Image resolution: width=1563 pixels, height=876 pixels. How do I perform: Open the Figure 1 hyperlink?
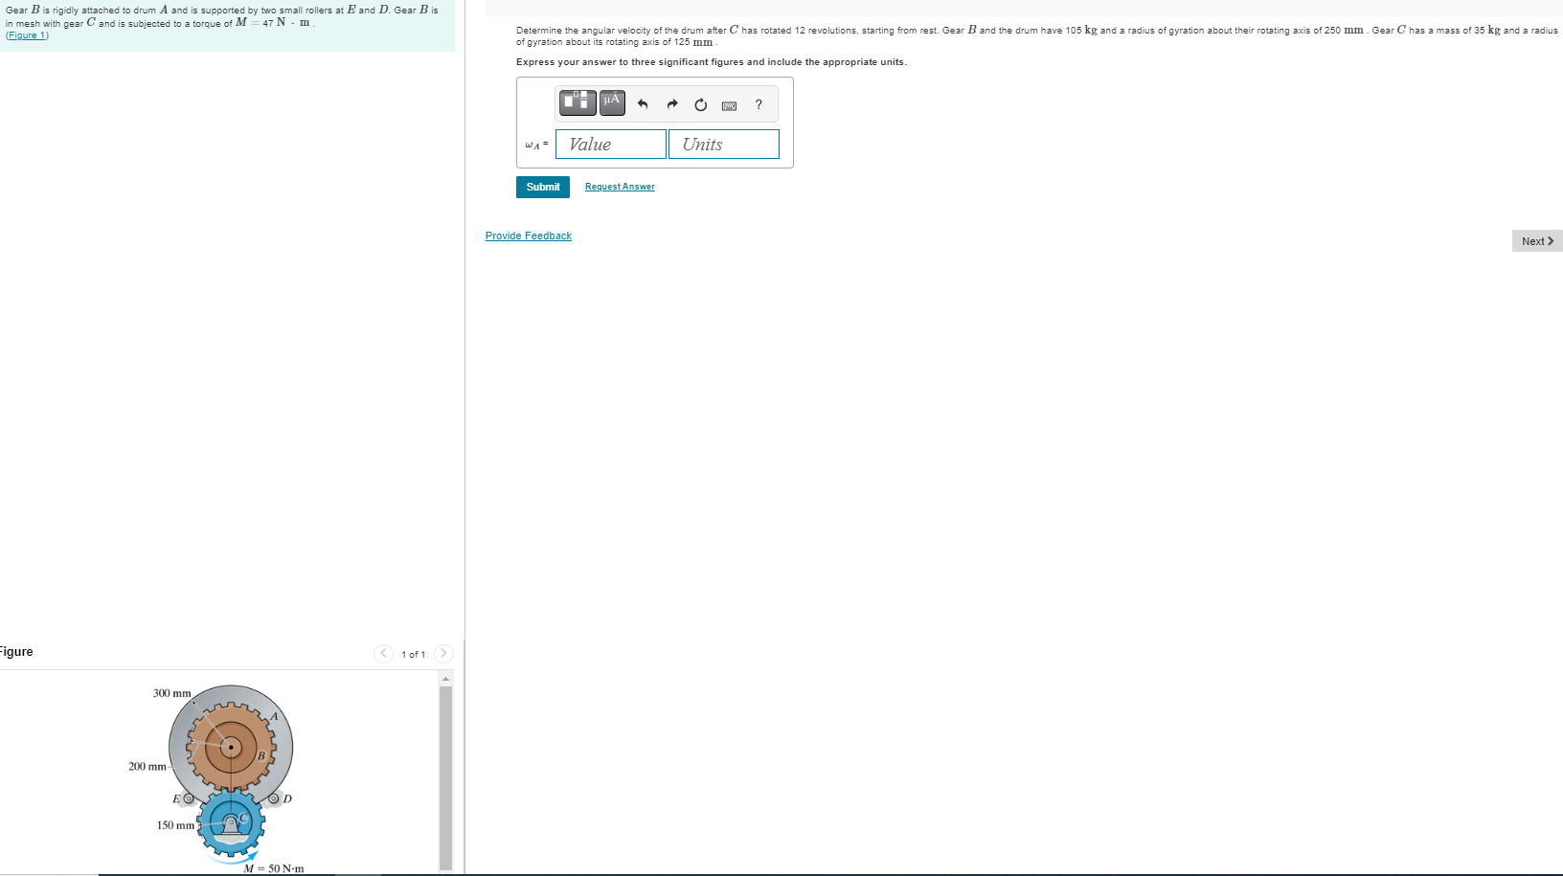[27, 34]
